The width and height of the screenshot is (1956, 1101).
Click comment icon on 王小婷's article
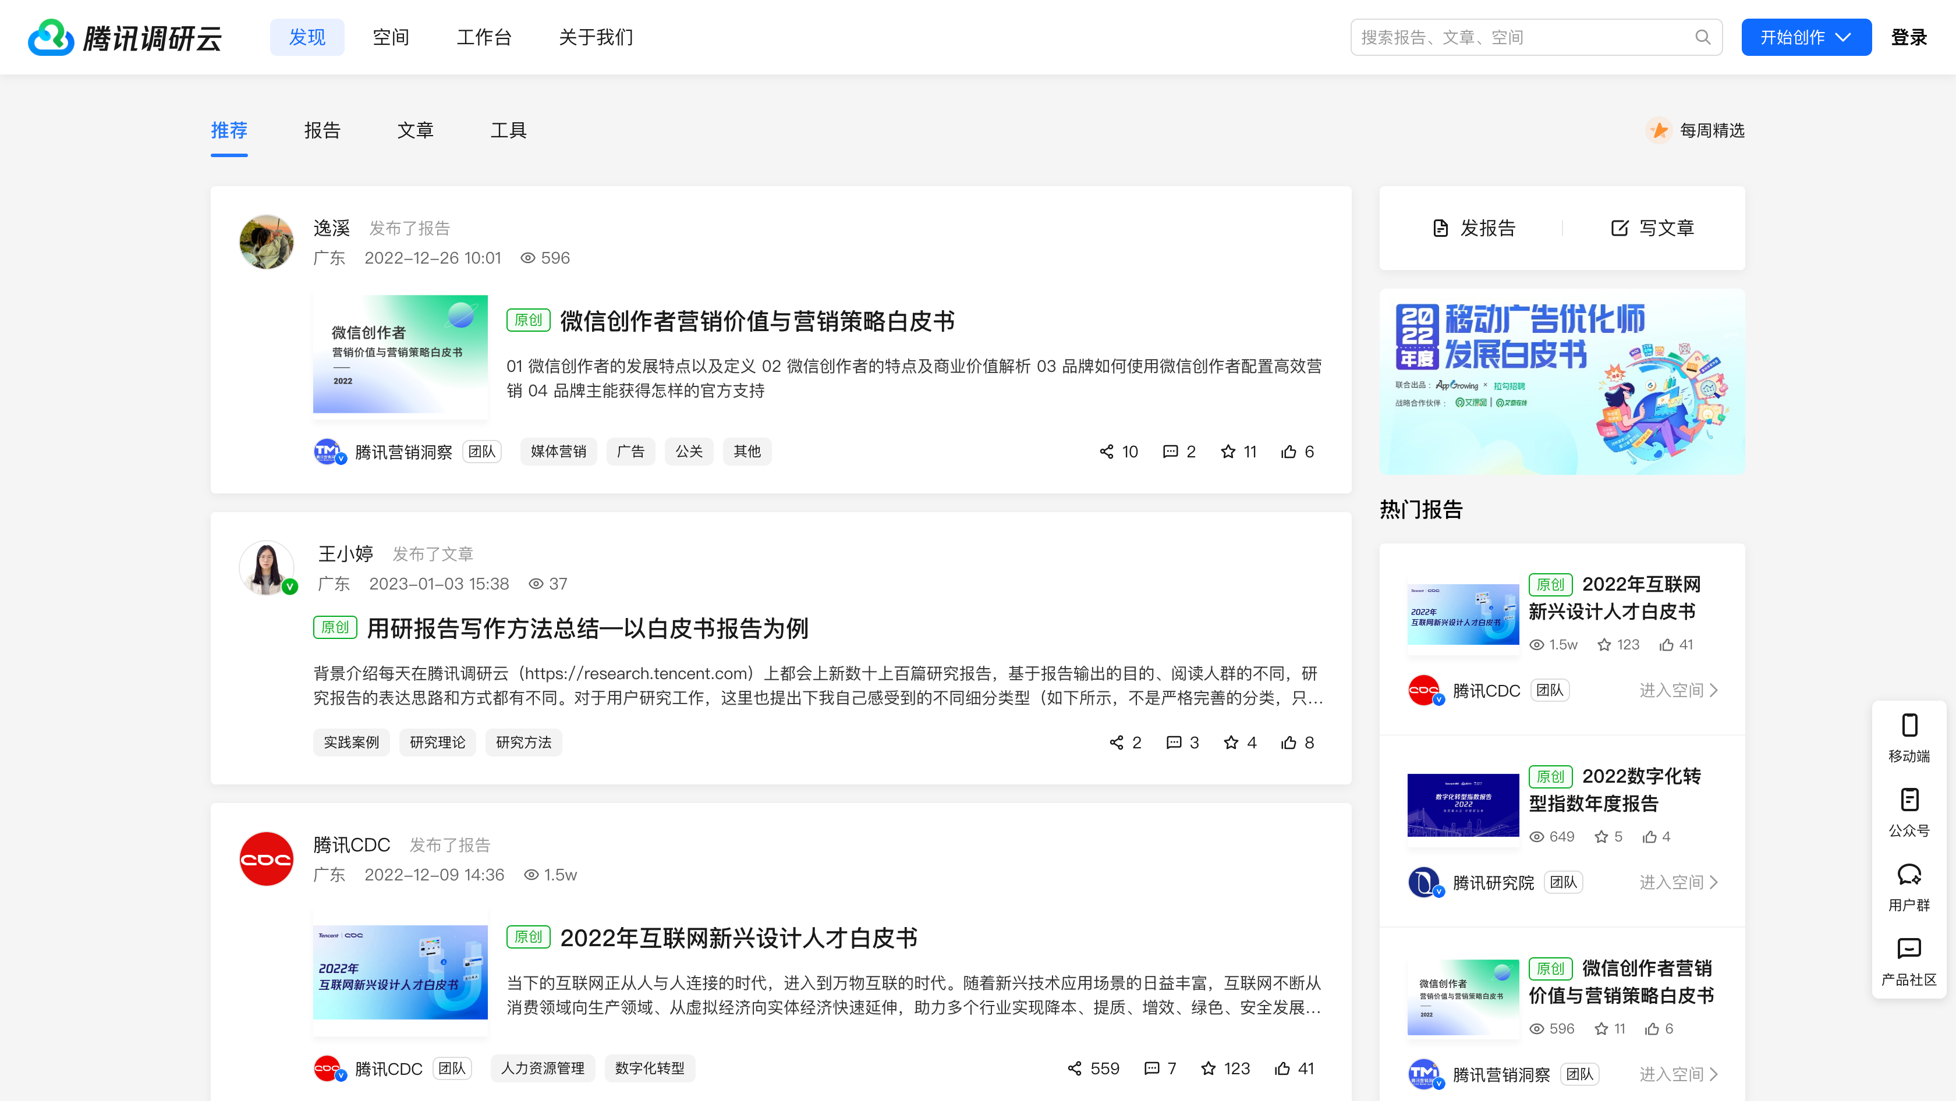tap(1173, 742)
